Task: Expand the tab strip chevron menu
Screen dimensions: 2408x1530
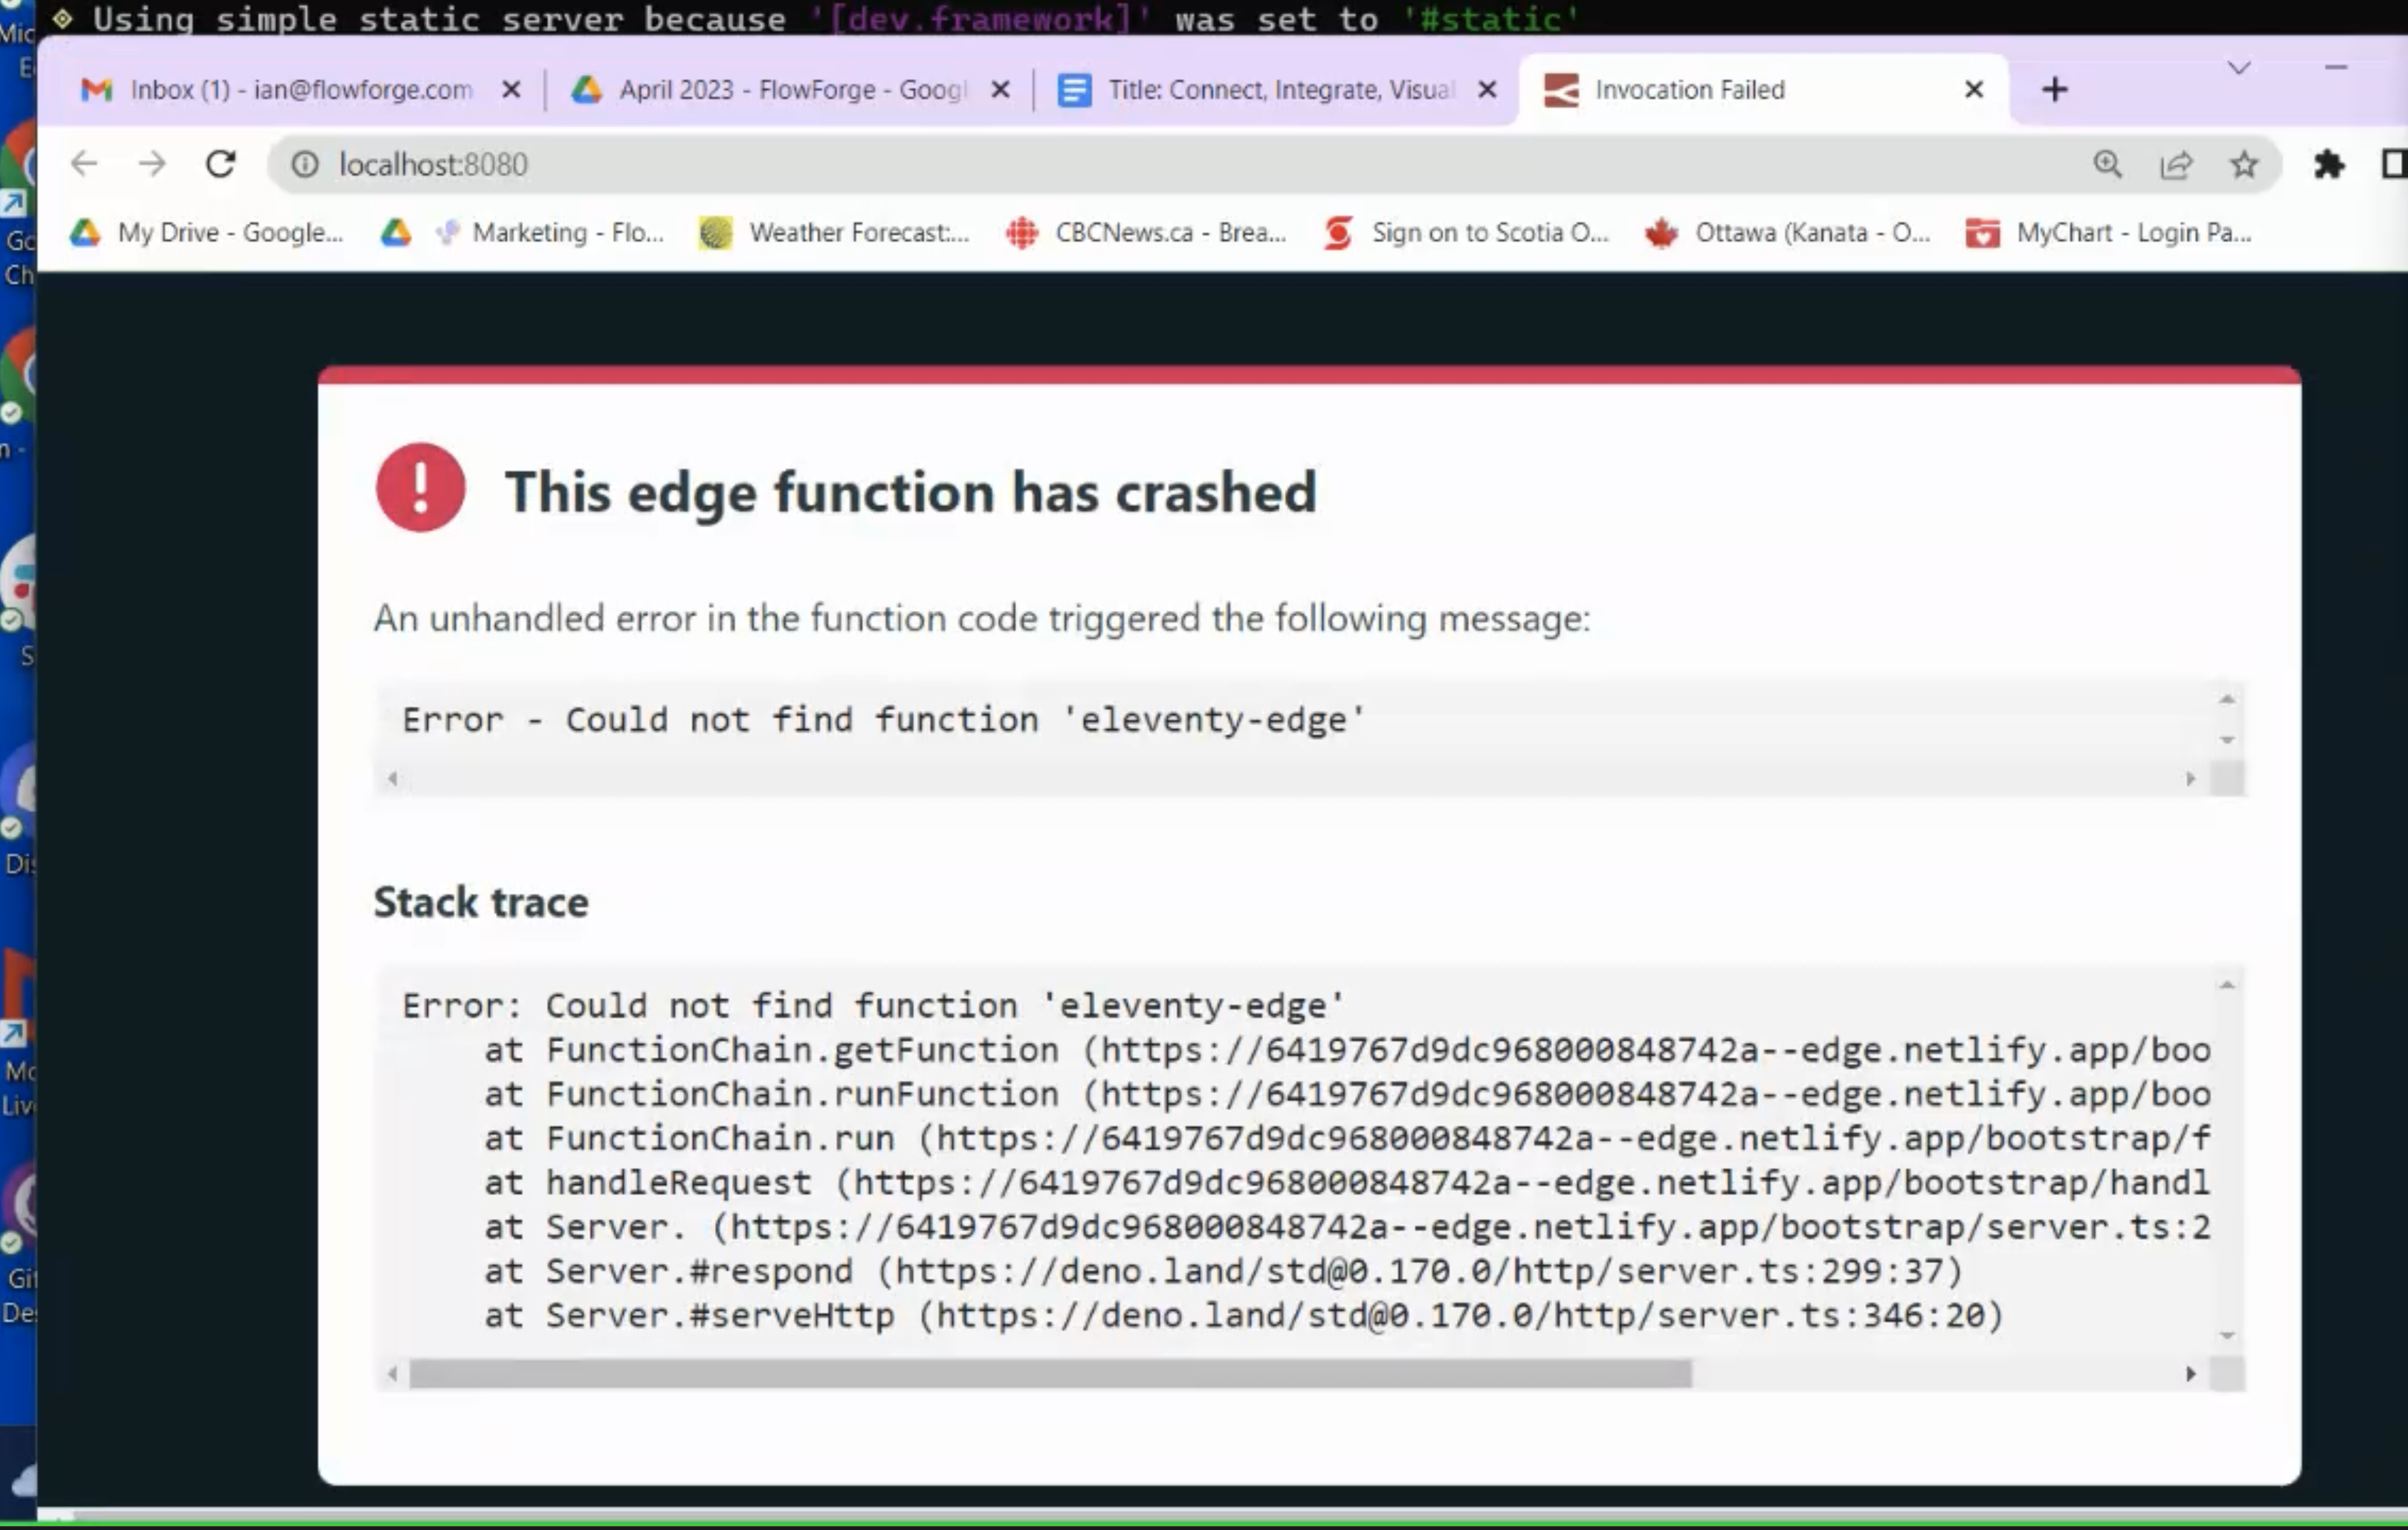Action: tap(2238, 70)
